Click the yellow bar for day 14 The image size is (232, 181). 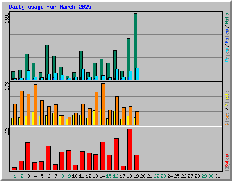[x=101, y=117]
